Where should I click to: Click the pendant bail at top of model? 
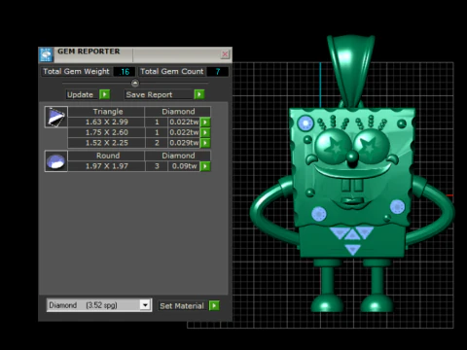click(x=350, y=70)
